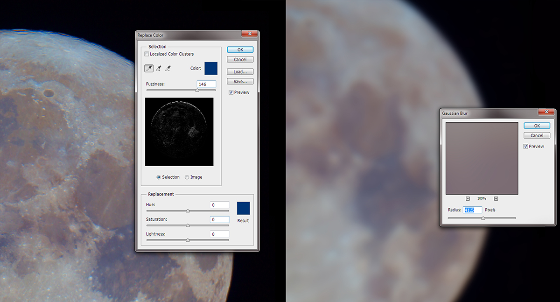Click the Gaussian Blur Radius slider handle
This screenshot has width=560, height=302.
(483, 218)
